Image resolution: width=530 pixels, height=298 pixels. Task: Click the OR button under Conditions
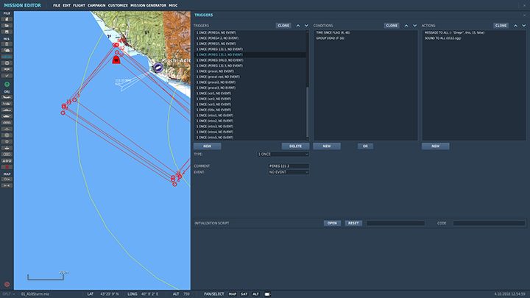364,146
